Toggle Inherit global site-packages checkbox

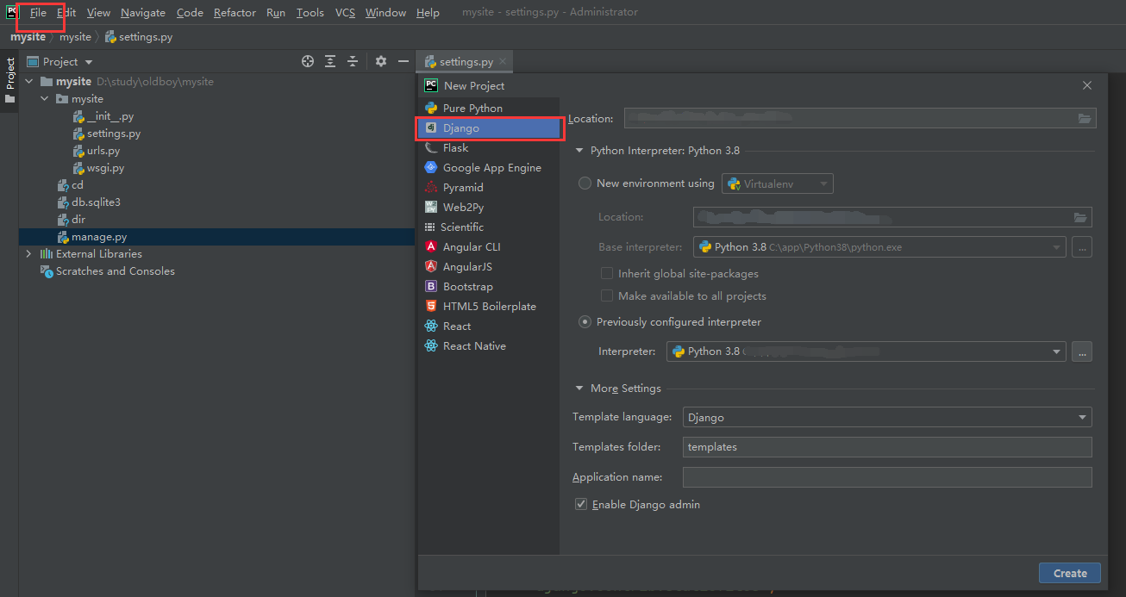pos(607,273)
